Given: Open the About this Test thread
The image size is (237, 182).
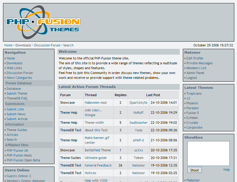Looking at the screenshot, I should pos(96,130).
